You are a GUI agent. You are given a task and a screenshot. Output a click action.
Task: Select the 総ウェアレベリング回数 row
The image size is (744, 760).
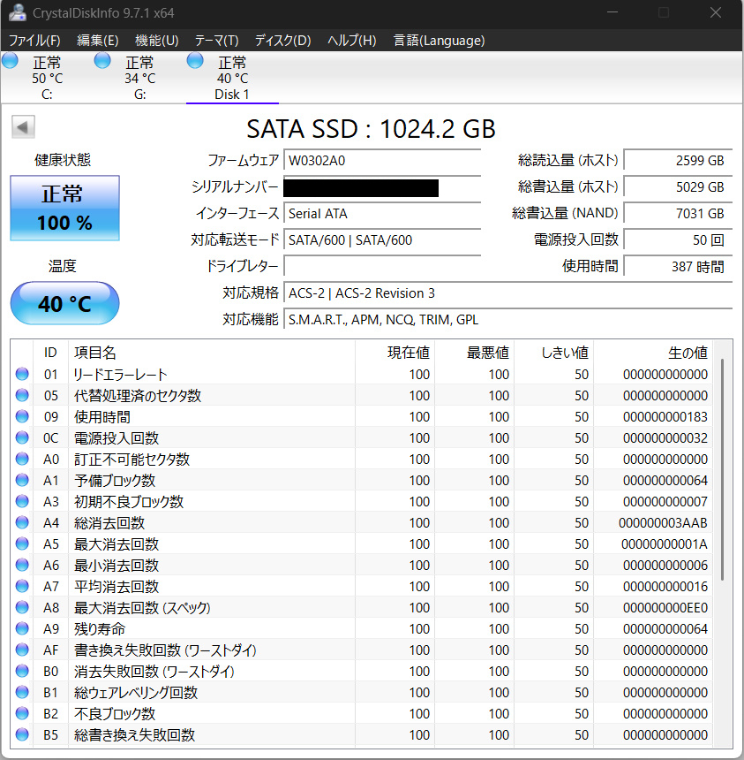[361, 692]
